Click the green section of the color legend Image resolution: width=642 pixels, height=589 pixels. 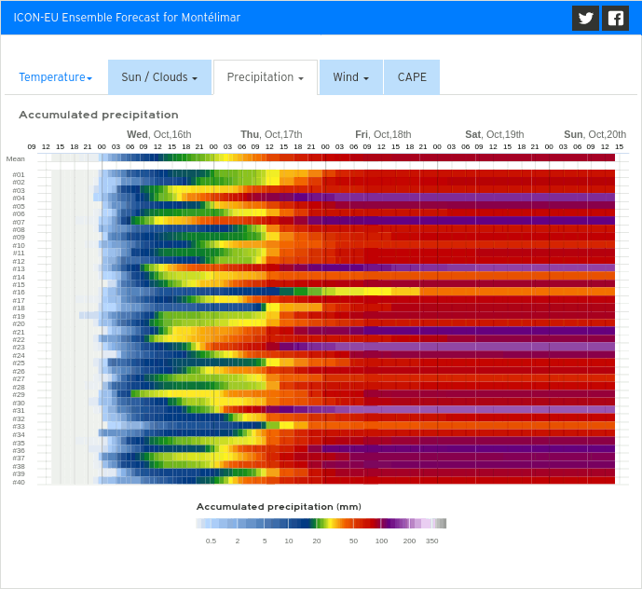click(318, 523)
